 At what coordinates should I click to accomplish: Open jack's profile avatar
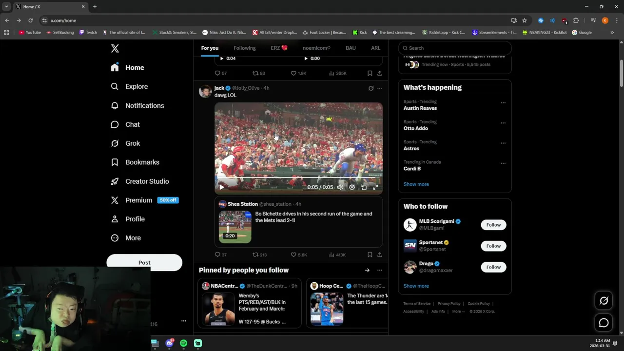pyautogui.click(x=206, y=91)
